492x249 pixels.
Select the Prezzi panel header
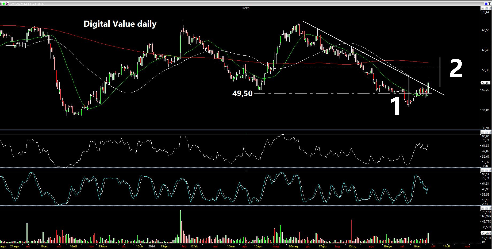(x=245, y=8)
